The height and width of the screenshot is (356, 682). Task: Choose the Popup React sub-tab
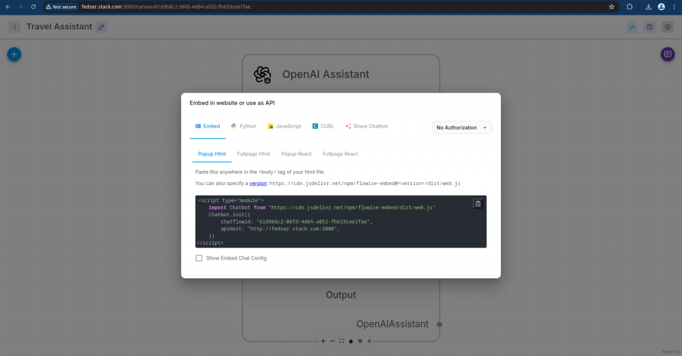pyautogui.click(x=296, y=154)
